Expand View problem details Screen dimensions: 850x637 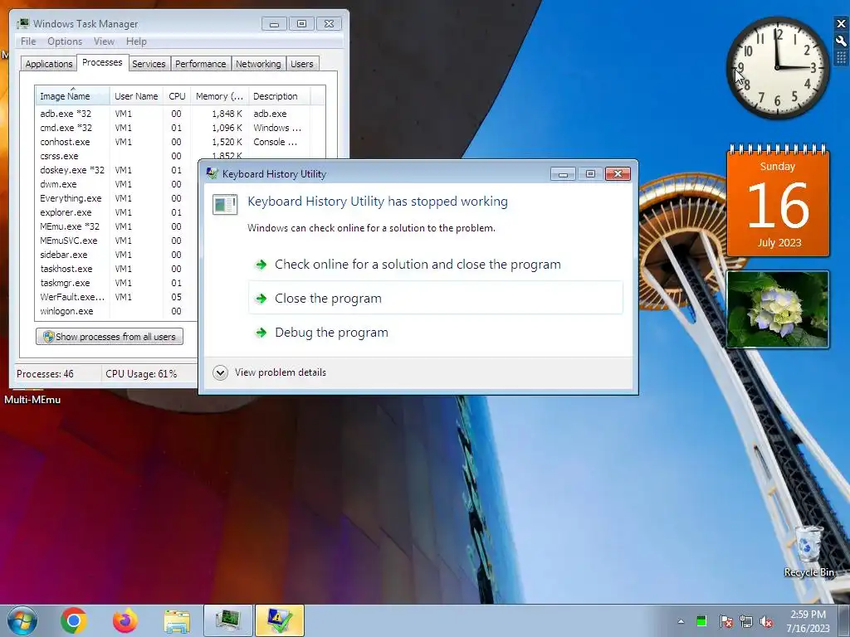click(x=270, y=372)
